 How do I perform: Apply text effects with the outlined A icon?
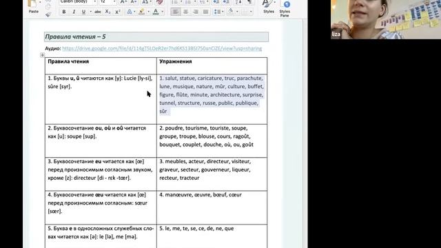point(129,12)
